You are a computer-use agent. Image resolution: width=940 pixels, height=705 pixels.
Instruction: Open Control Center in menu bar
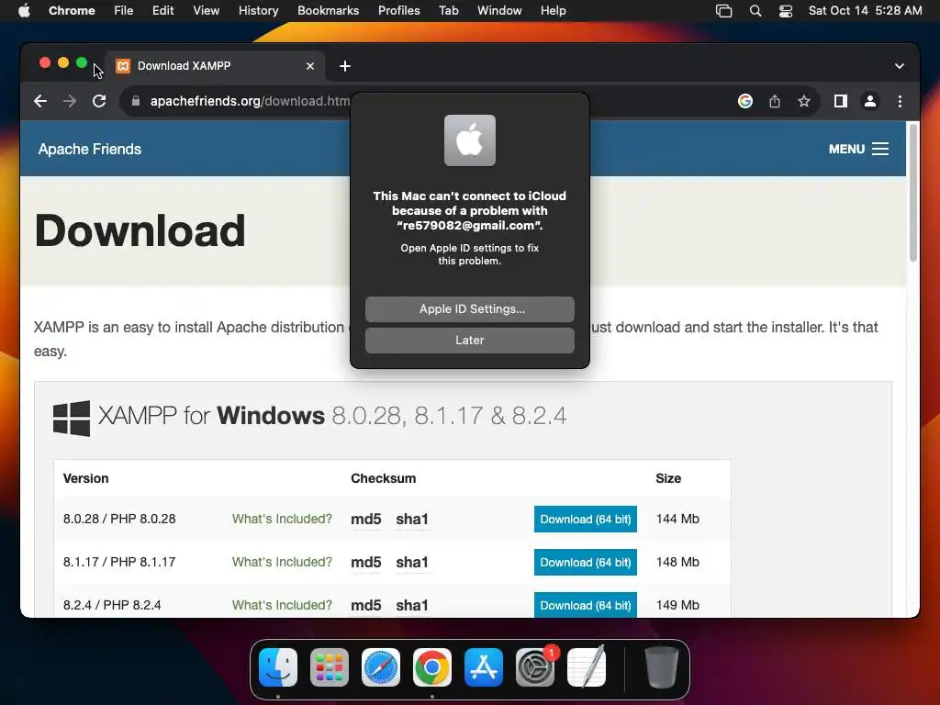[x=786, y=11]
